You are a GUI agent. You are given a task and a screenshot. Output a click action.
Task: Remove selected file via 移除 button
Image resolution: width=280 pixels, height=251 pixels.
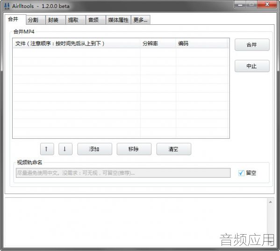[x=134, y=149]
